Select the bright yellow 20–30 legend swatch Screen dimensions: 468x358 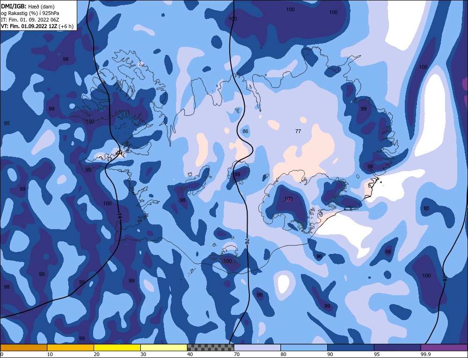[117, 348]
